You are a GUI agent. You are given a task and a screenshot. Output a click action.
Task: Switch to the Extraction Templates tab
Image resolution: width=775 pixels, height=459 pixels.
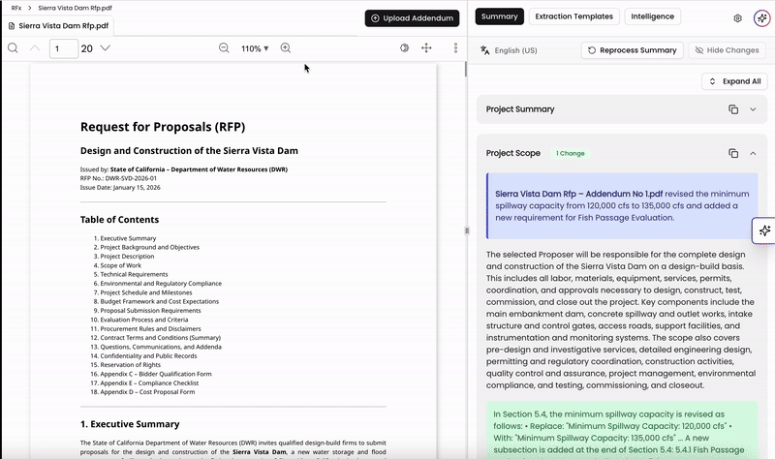[x=573, y=16]
